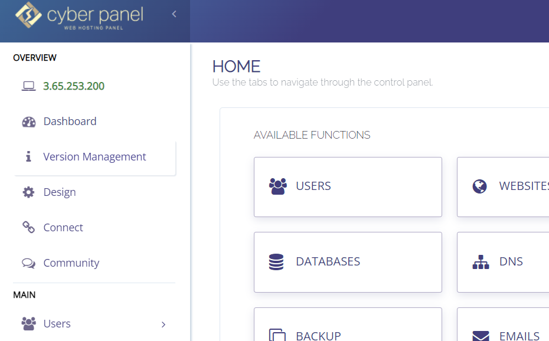Select the Connect sidebar entry
This screenshot has width=549, height=341.
click(94, 227)
